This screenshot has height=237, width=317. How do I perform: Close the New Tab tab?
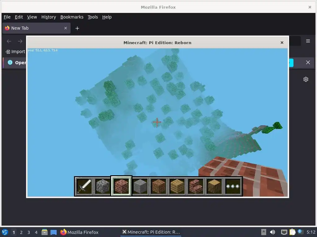[x=66, y=28]
